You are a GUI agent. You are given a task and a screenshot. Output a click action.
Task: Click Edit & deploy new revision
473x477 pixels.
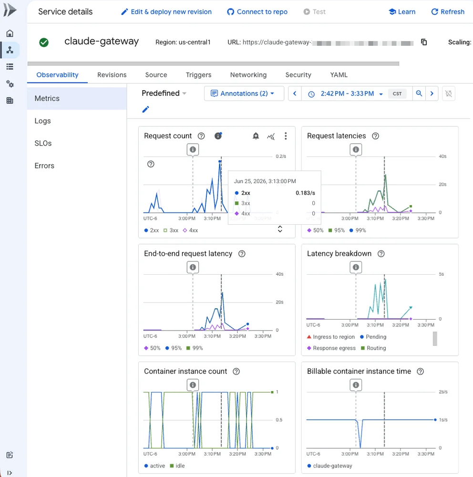pyautogui.click(x=166, y=12)
